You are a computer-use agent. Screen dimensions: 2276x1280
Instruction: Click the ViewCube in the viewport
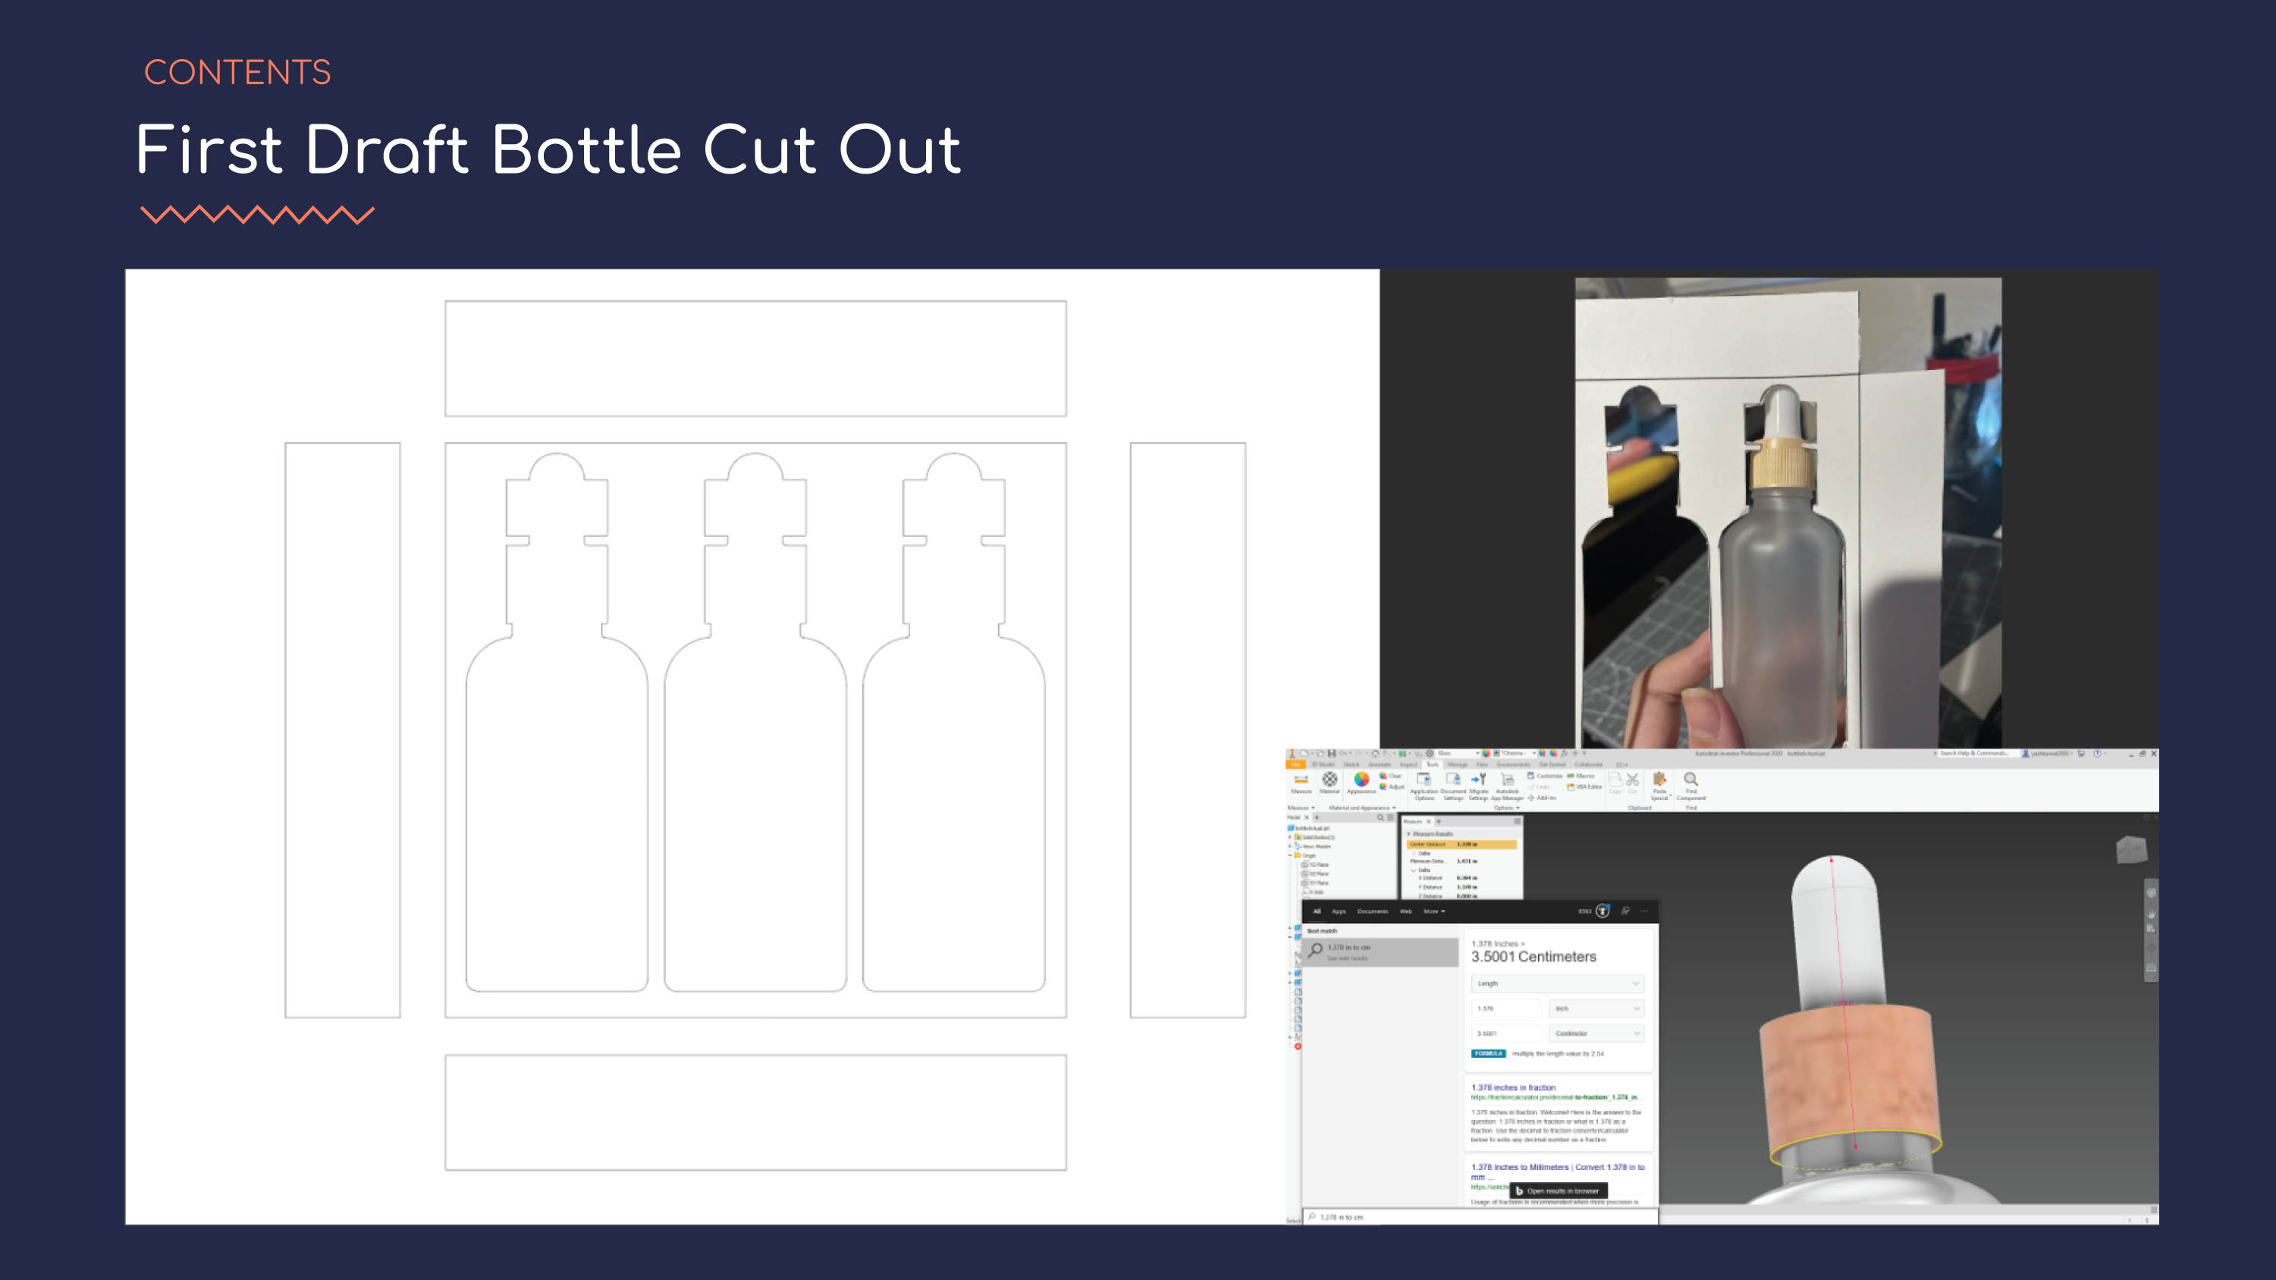[2131, 850]
